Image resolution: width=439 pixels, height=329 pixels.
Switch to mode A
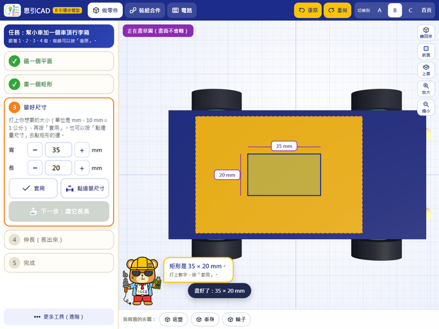click(x=379, y=10)
